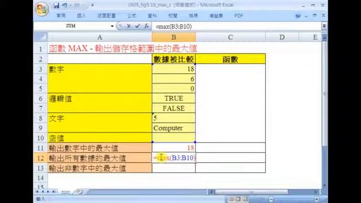The image size is (361, 203).
Task: Click the formula bar text =max(B3:B10)
Action: [x=174, y=27]
